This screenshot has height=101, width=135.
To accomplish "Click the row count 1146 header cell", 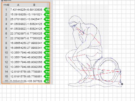I will click(6, 5).
